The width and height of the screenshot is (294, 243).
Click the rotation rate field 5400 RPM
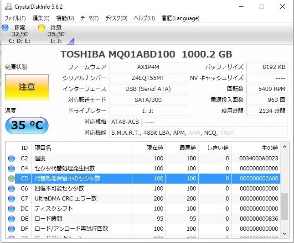(x=267, y=89)
